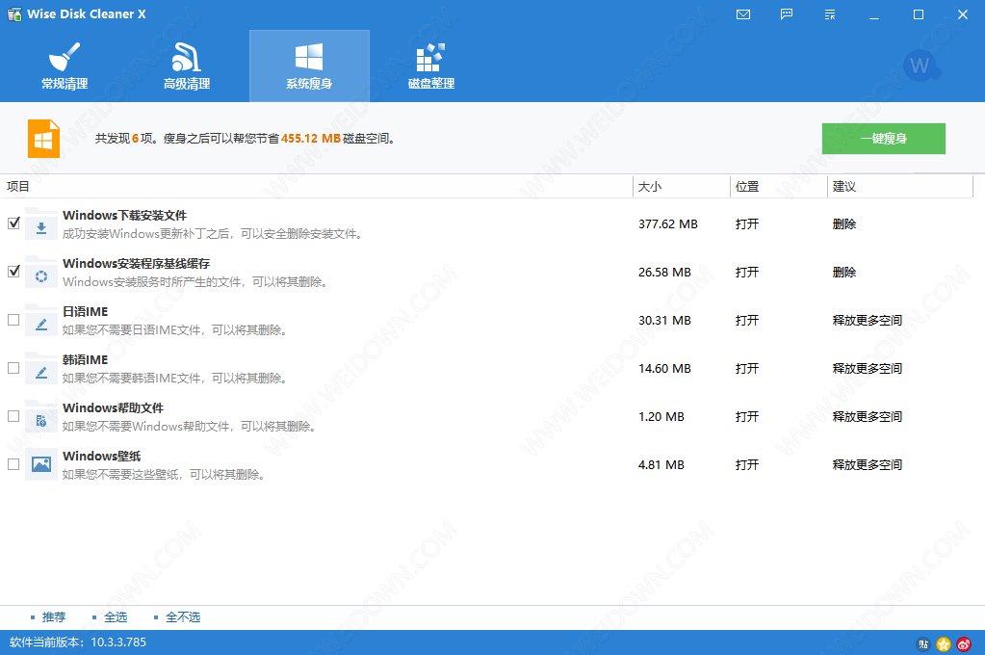This screenshot has width=985, height=655.
Task: Click 释放更多空间 in the 韩语IME row
Action: (868, 368)
